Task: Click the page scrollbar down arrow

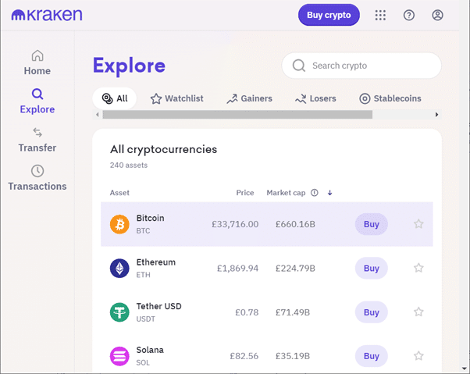Action: pyautogui.click(x=465, y=369)
